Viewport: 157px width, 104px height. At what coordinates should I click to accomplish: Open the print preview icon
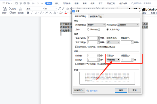29,3
